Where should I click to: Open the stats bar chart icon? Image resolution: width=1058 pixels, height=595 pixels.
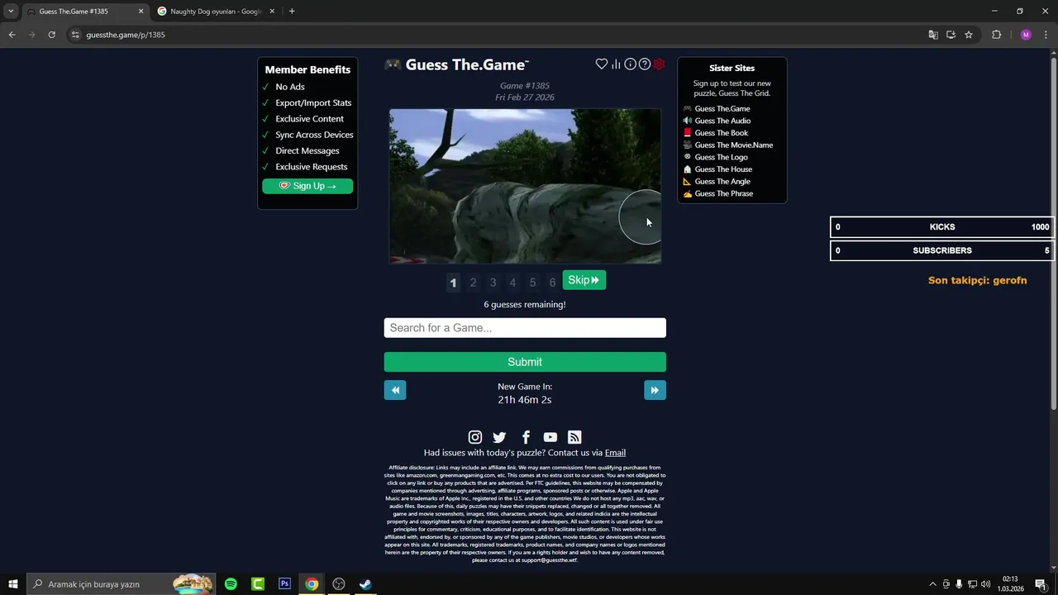point(616,64)
